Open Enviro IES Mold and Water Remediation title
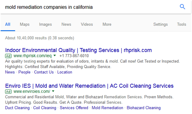This screenshot has height=114, width=192. point(89,86)
